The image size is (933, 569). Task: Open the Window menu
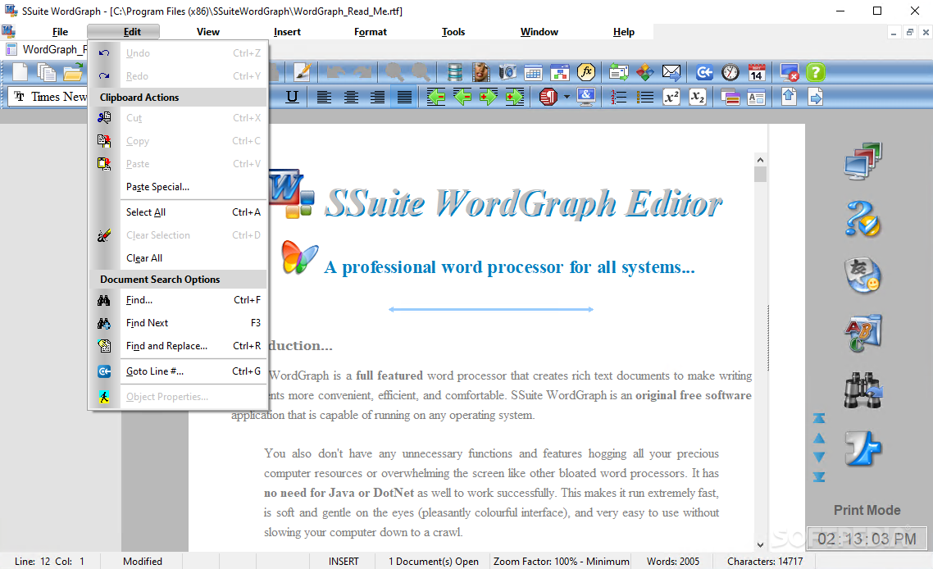539,32
